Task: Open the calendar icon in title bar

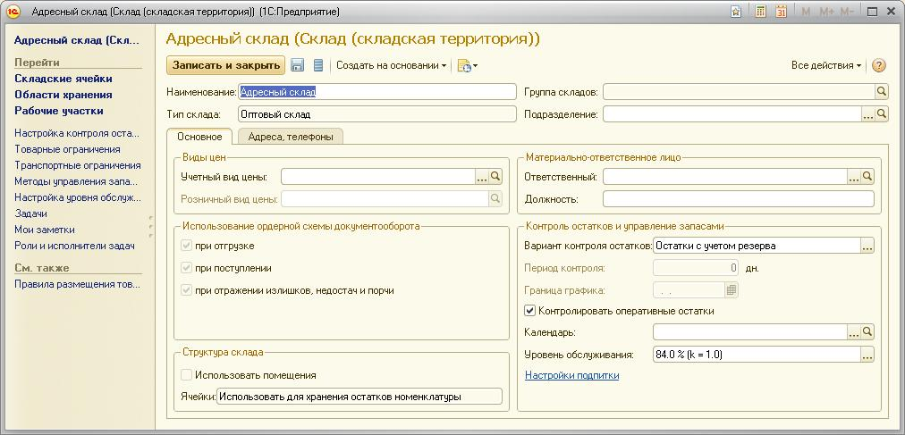Action: click(781, 12)
